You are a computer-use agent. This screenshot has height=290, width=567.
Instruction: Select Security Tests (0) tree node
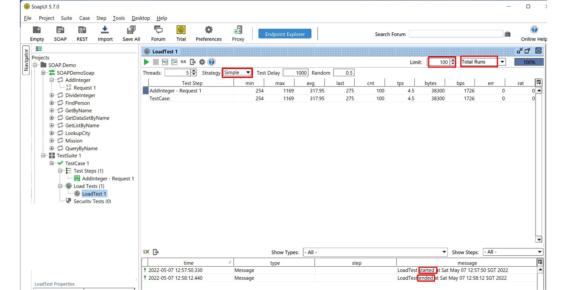coord(92,201)
